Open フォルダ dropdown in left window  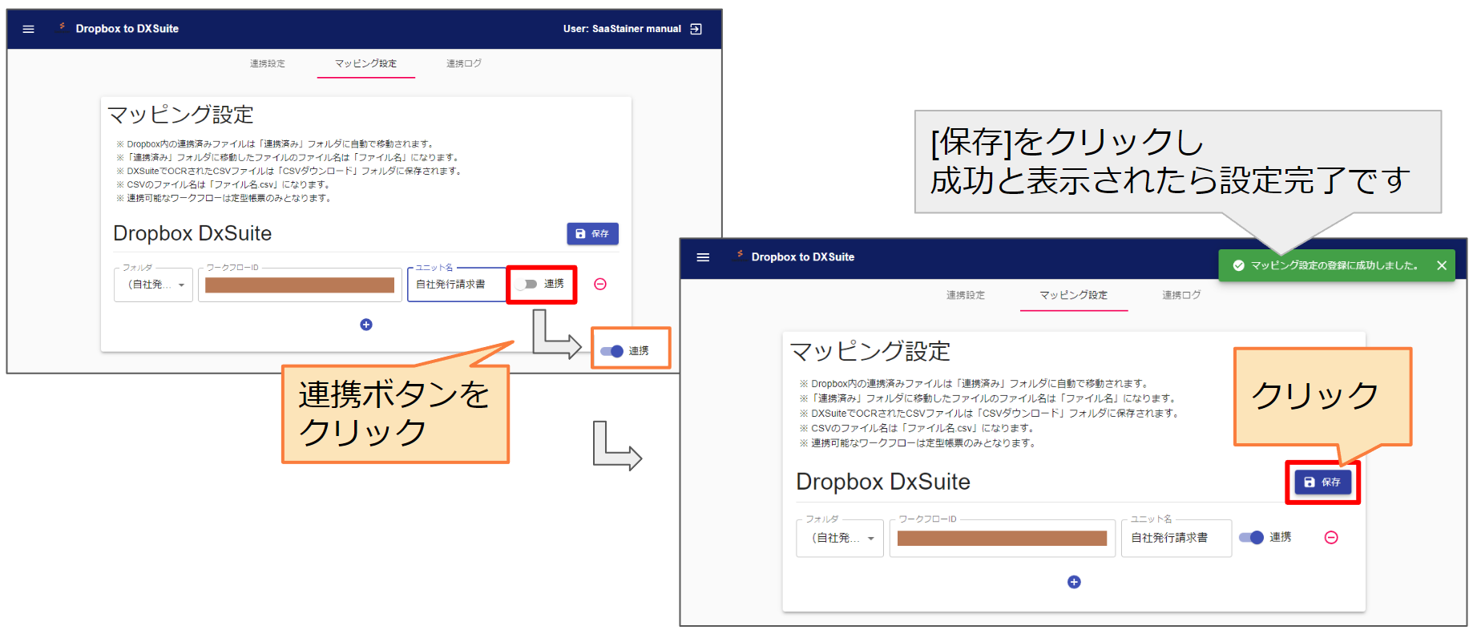[154, 285]
